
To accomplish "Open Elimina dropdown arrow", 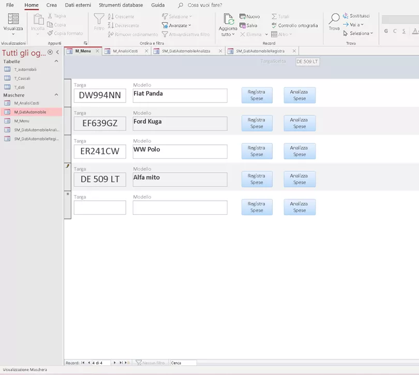I will pos(266,34).
